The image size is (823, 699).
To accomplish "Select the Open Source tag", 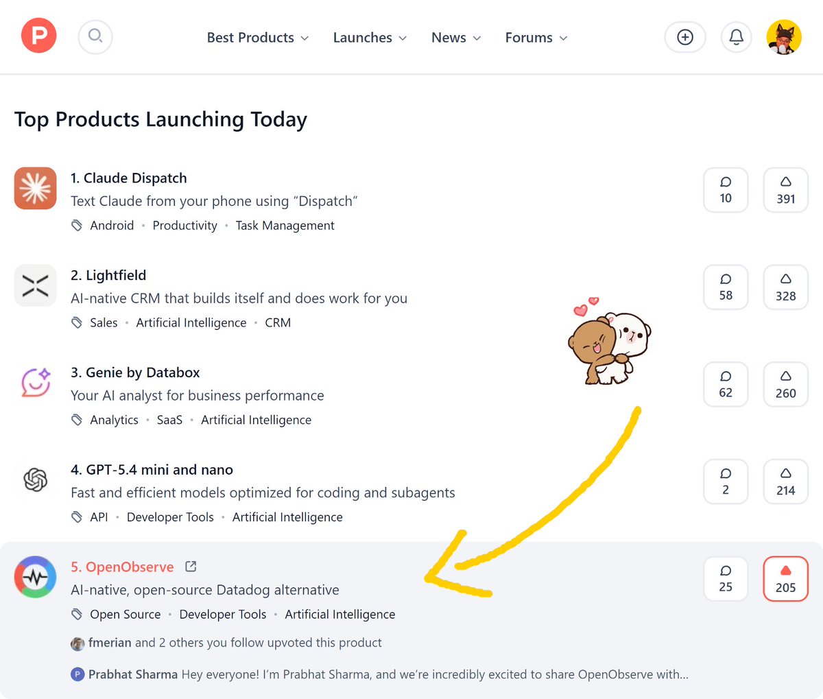I will coord(126,615).
